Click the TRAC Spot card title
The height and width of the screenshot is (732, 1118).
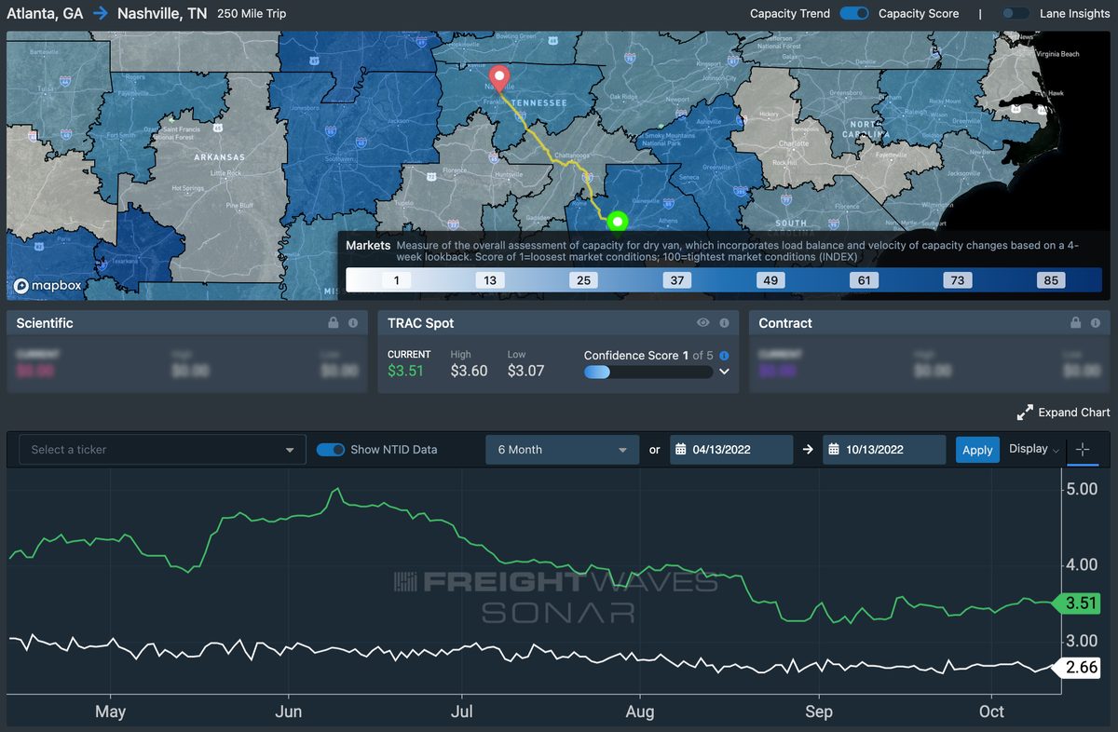pyautogui.click(x=421, y=323)
